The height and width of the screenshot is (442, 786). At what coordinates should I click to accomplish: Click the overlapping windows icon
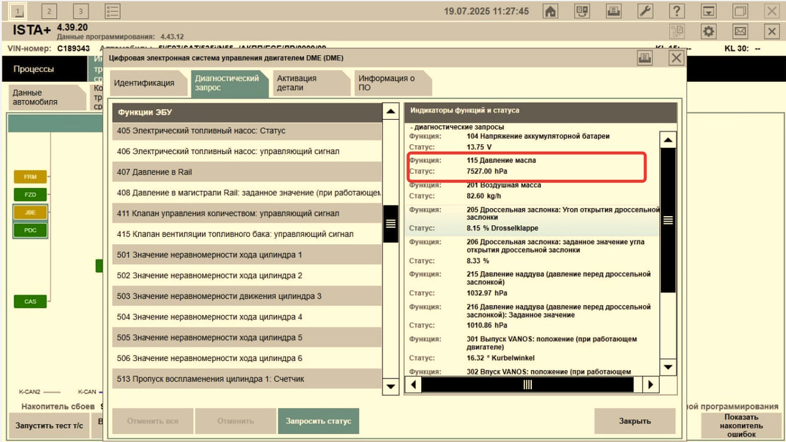(x=740, y=11)
